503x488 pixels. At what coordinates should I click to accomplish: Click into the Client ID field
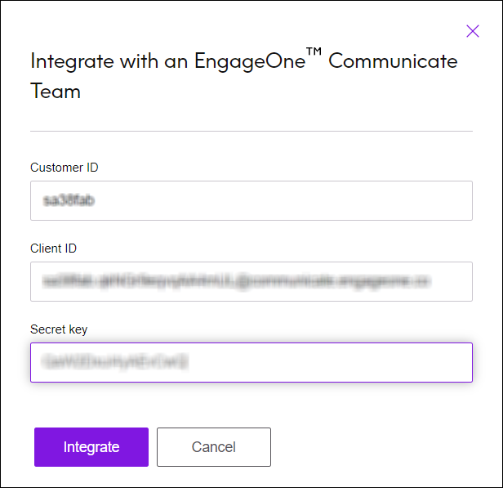click(x=251, y=281)
